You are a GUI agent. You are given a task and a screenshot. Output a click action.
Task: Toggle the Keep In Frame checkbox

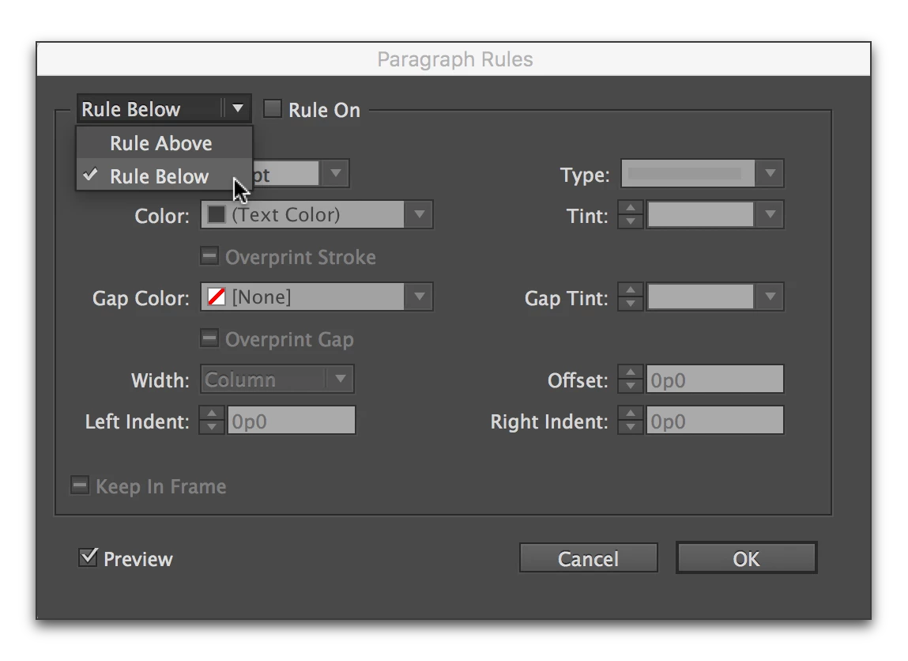[80, 485]
